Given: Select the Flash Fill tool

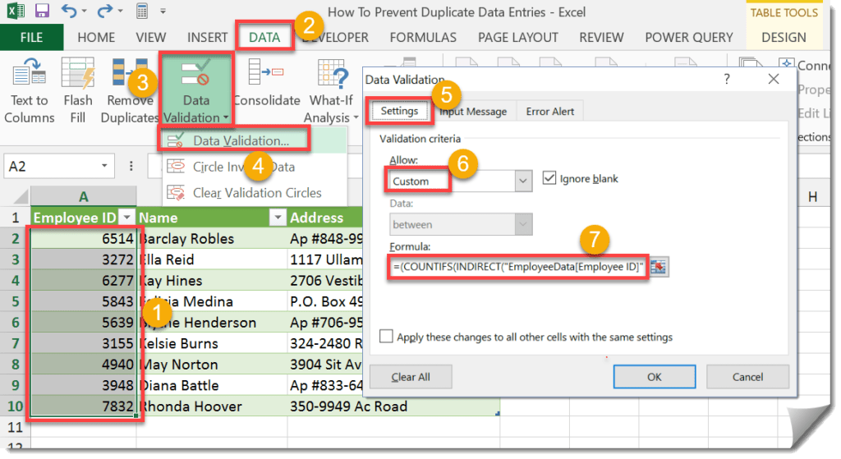Looking at the screenshot, I should (78, 72).
